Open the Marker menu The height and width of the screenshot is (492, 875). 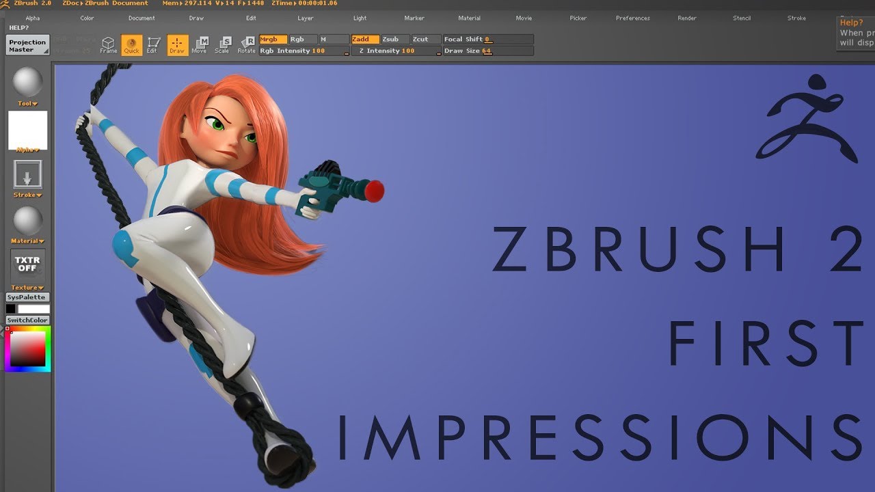[x=414, y=18]
